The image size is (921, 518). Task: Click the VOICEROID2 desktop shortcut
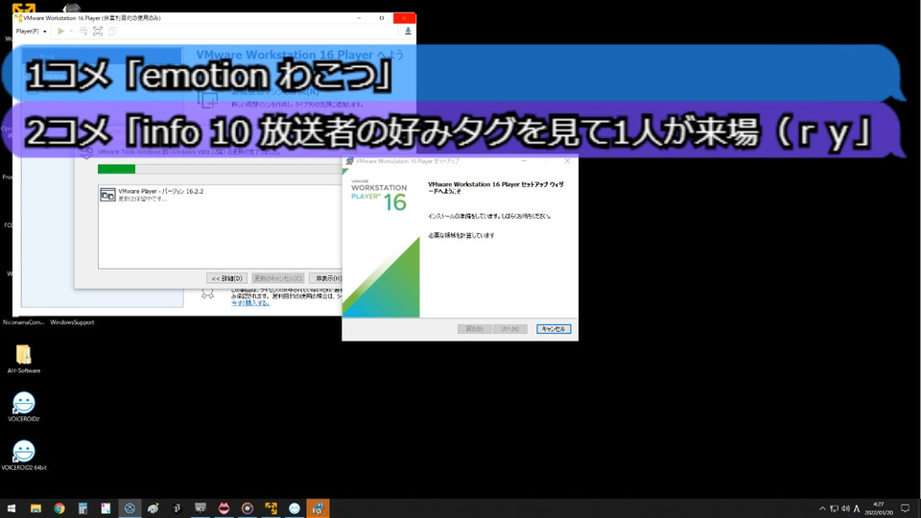coord(23,407)
